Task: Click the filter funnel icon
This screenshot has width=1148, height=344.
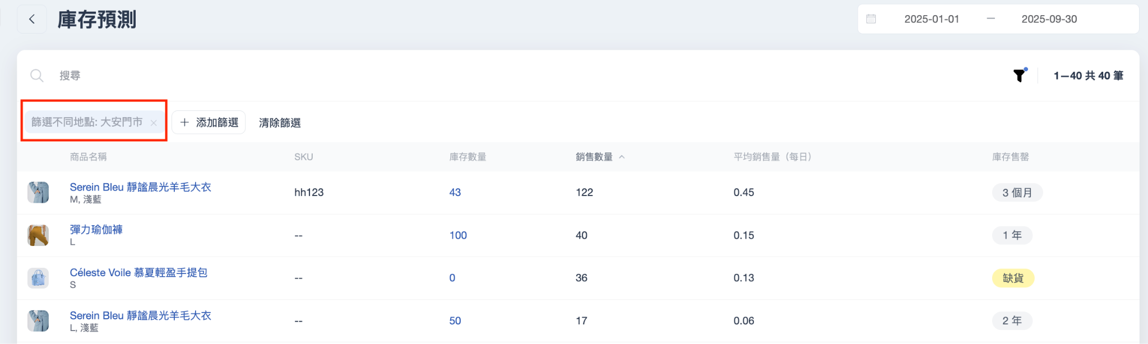Action: (1019, 76)
